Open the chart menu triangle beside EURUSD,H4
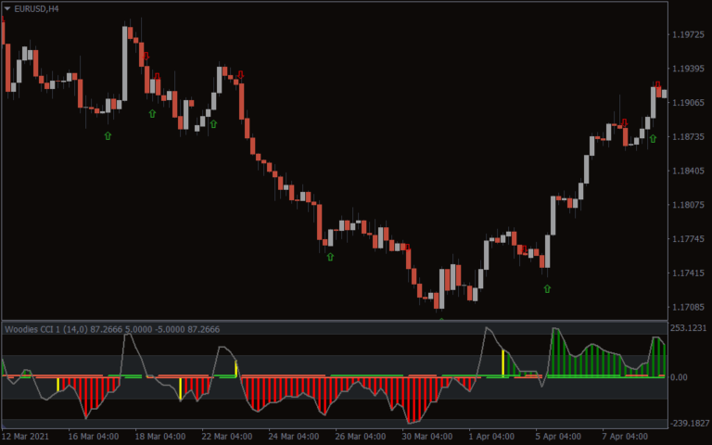Viewport: 712px width, 445px height. pyautogui.click(x=7, y=8)
